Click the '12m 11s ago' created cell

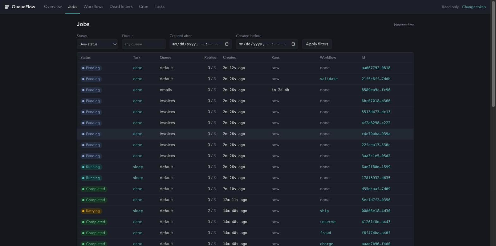235,200
